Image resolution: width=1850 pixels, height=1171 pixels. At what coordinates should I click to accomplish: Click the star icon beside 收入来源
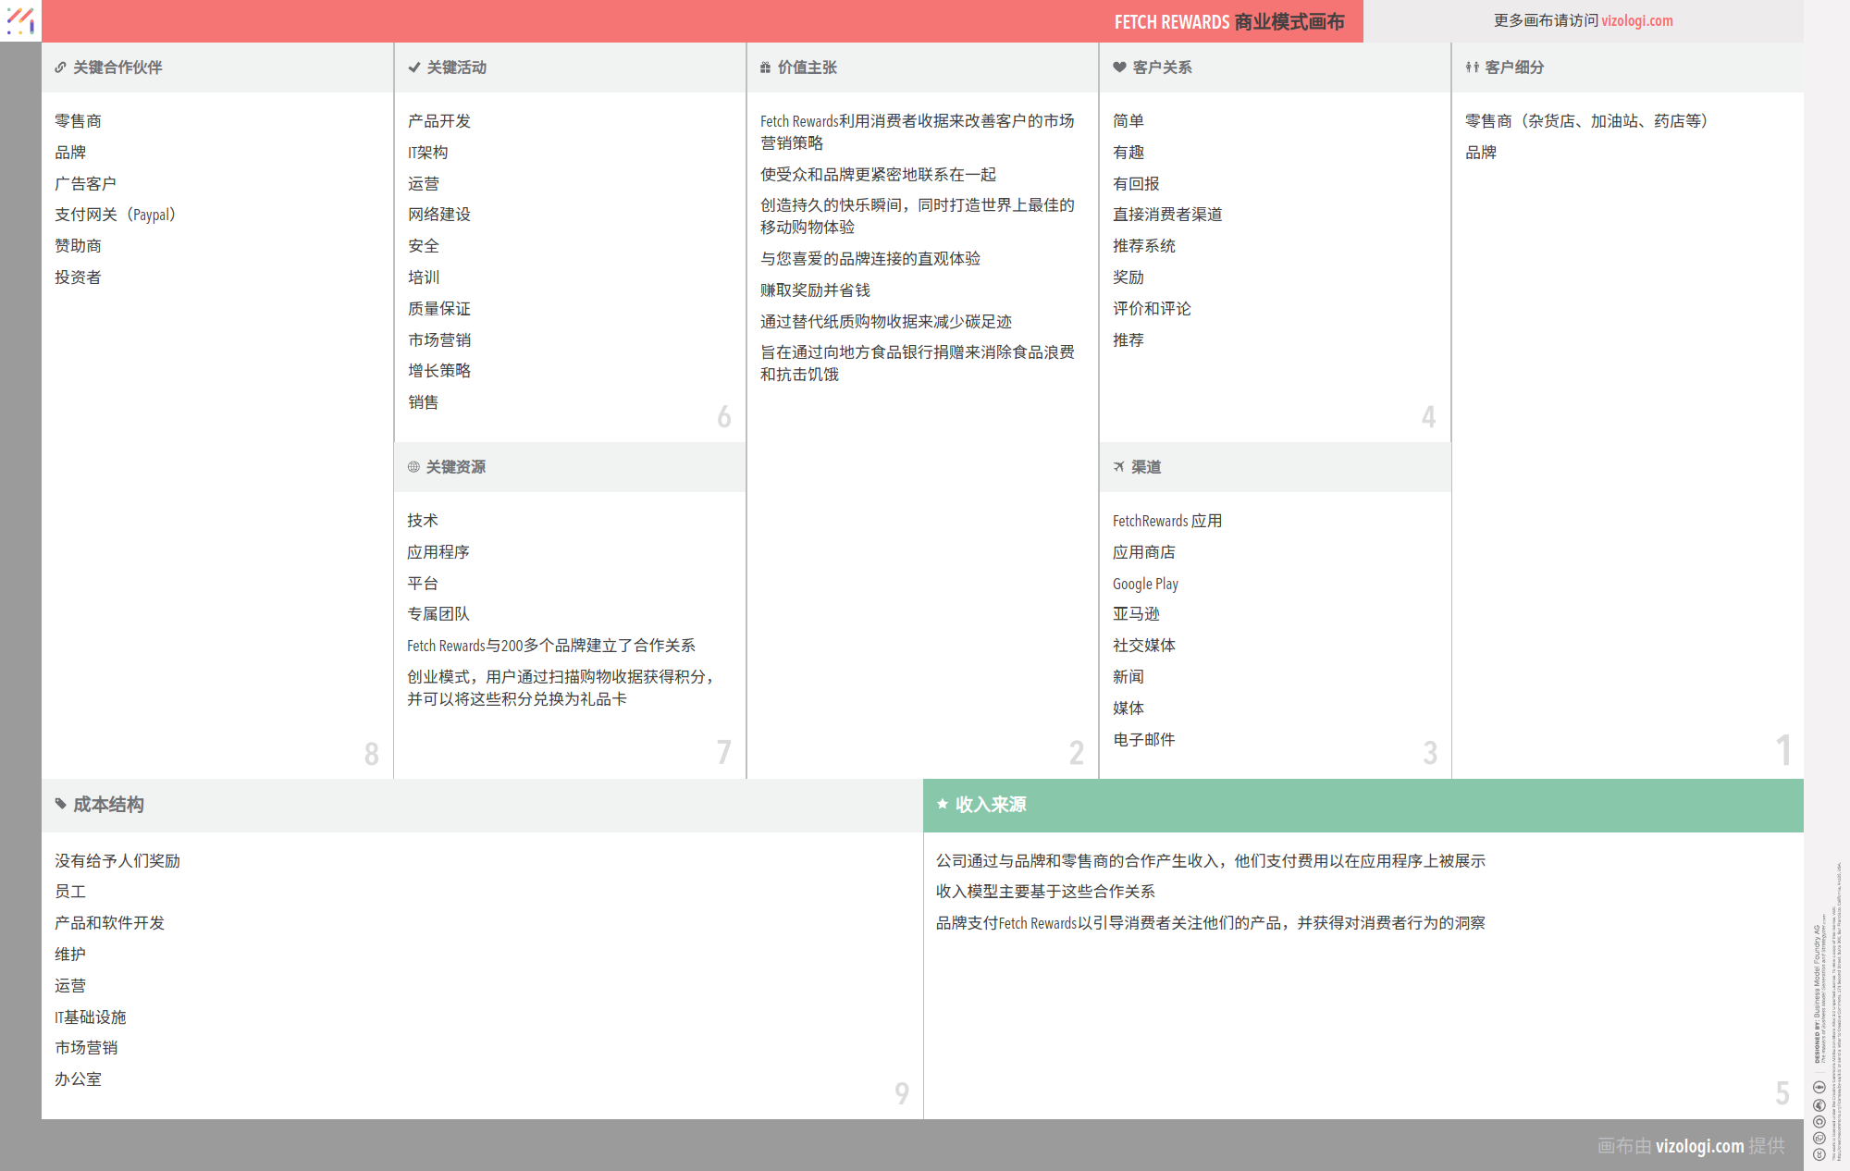click(942, 804)
